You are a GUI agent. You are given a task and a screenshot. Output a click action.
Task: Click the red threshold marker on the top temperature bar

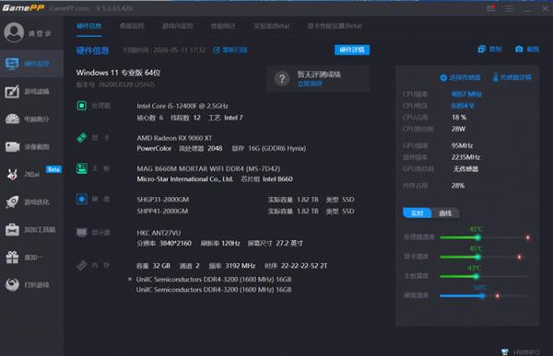point(527,237)
